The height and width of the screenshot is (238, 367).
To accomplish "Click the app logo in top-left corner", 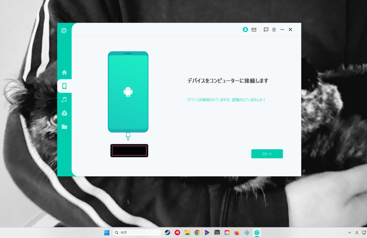I will [x=64, y=30].
